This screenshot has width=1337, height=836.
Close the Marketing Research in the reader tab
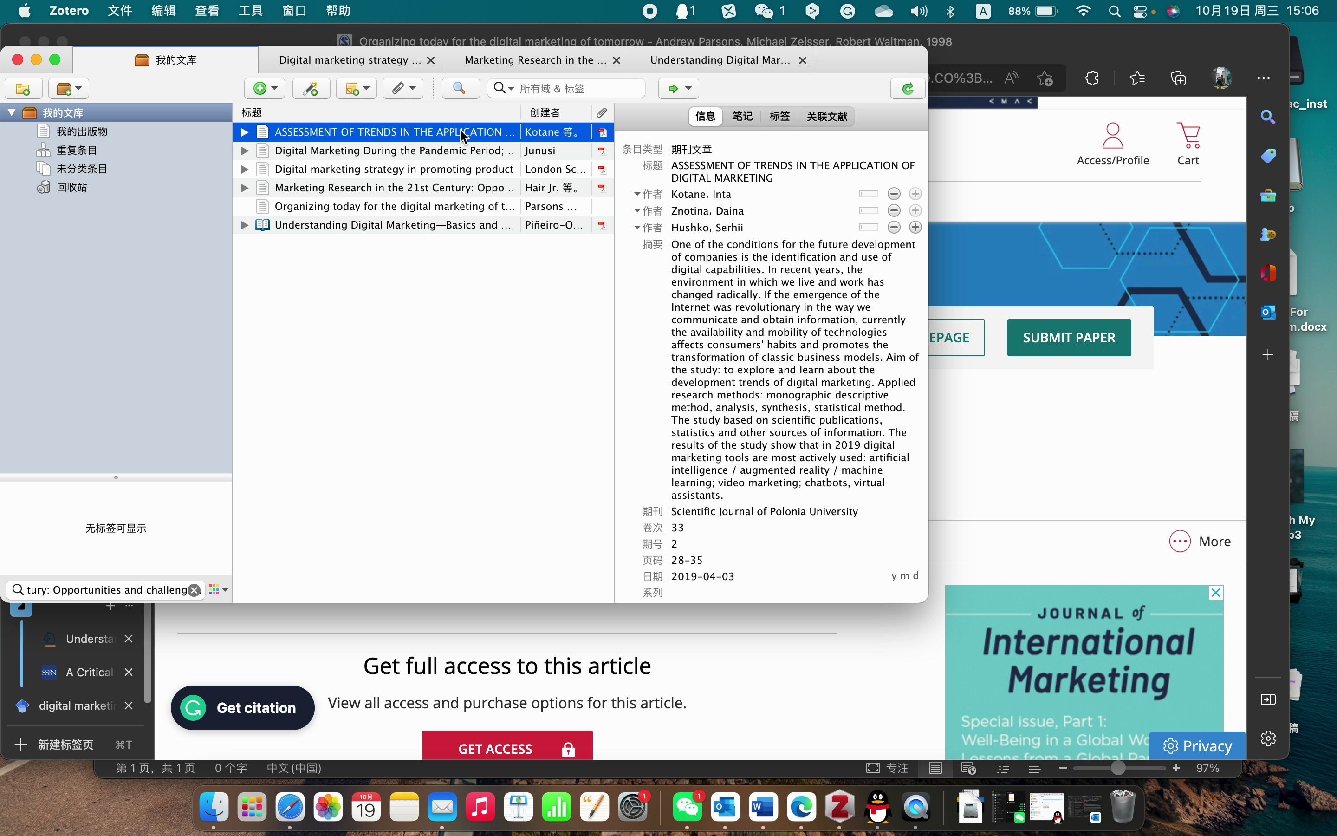tap(617, 60)
